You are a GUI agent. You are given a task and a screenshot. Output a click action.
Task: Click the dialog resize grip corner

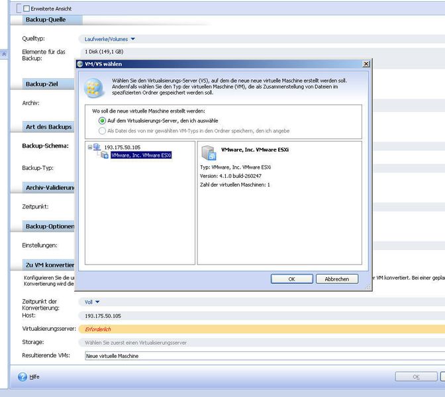(368, 287)
